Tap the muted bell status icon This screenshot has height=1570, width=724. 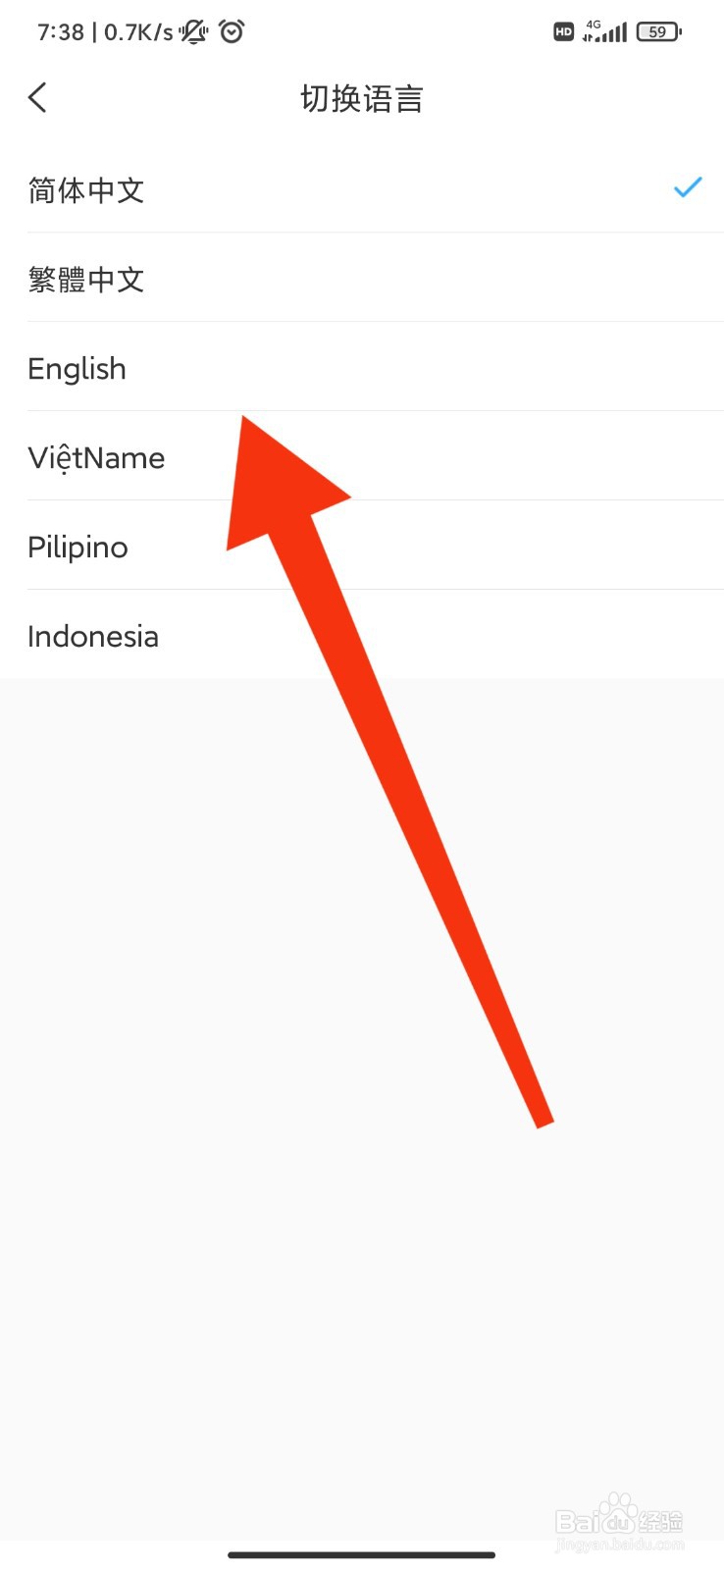pyautogui.click(x=194, y=32)
